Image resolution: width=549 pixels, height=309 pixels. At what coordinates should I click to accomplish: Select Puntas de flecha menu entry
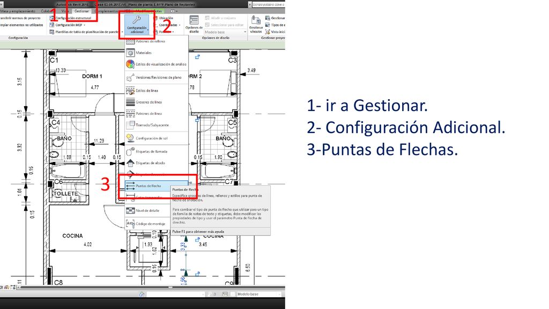(x=157, y=186)
